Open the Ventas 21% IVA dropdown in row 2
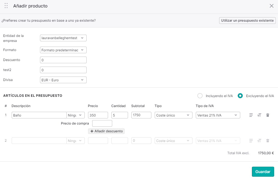The height and width of the screenshot is (180, 278). pyautogui.click(x=218, y=141)
